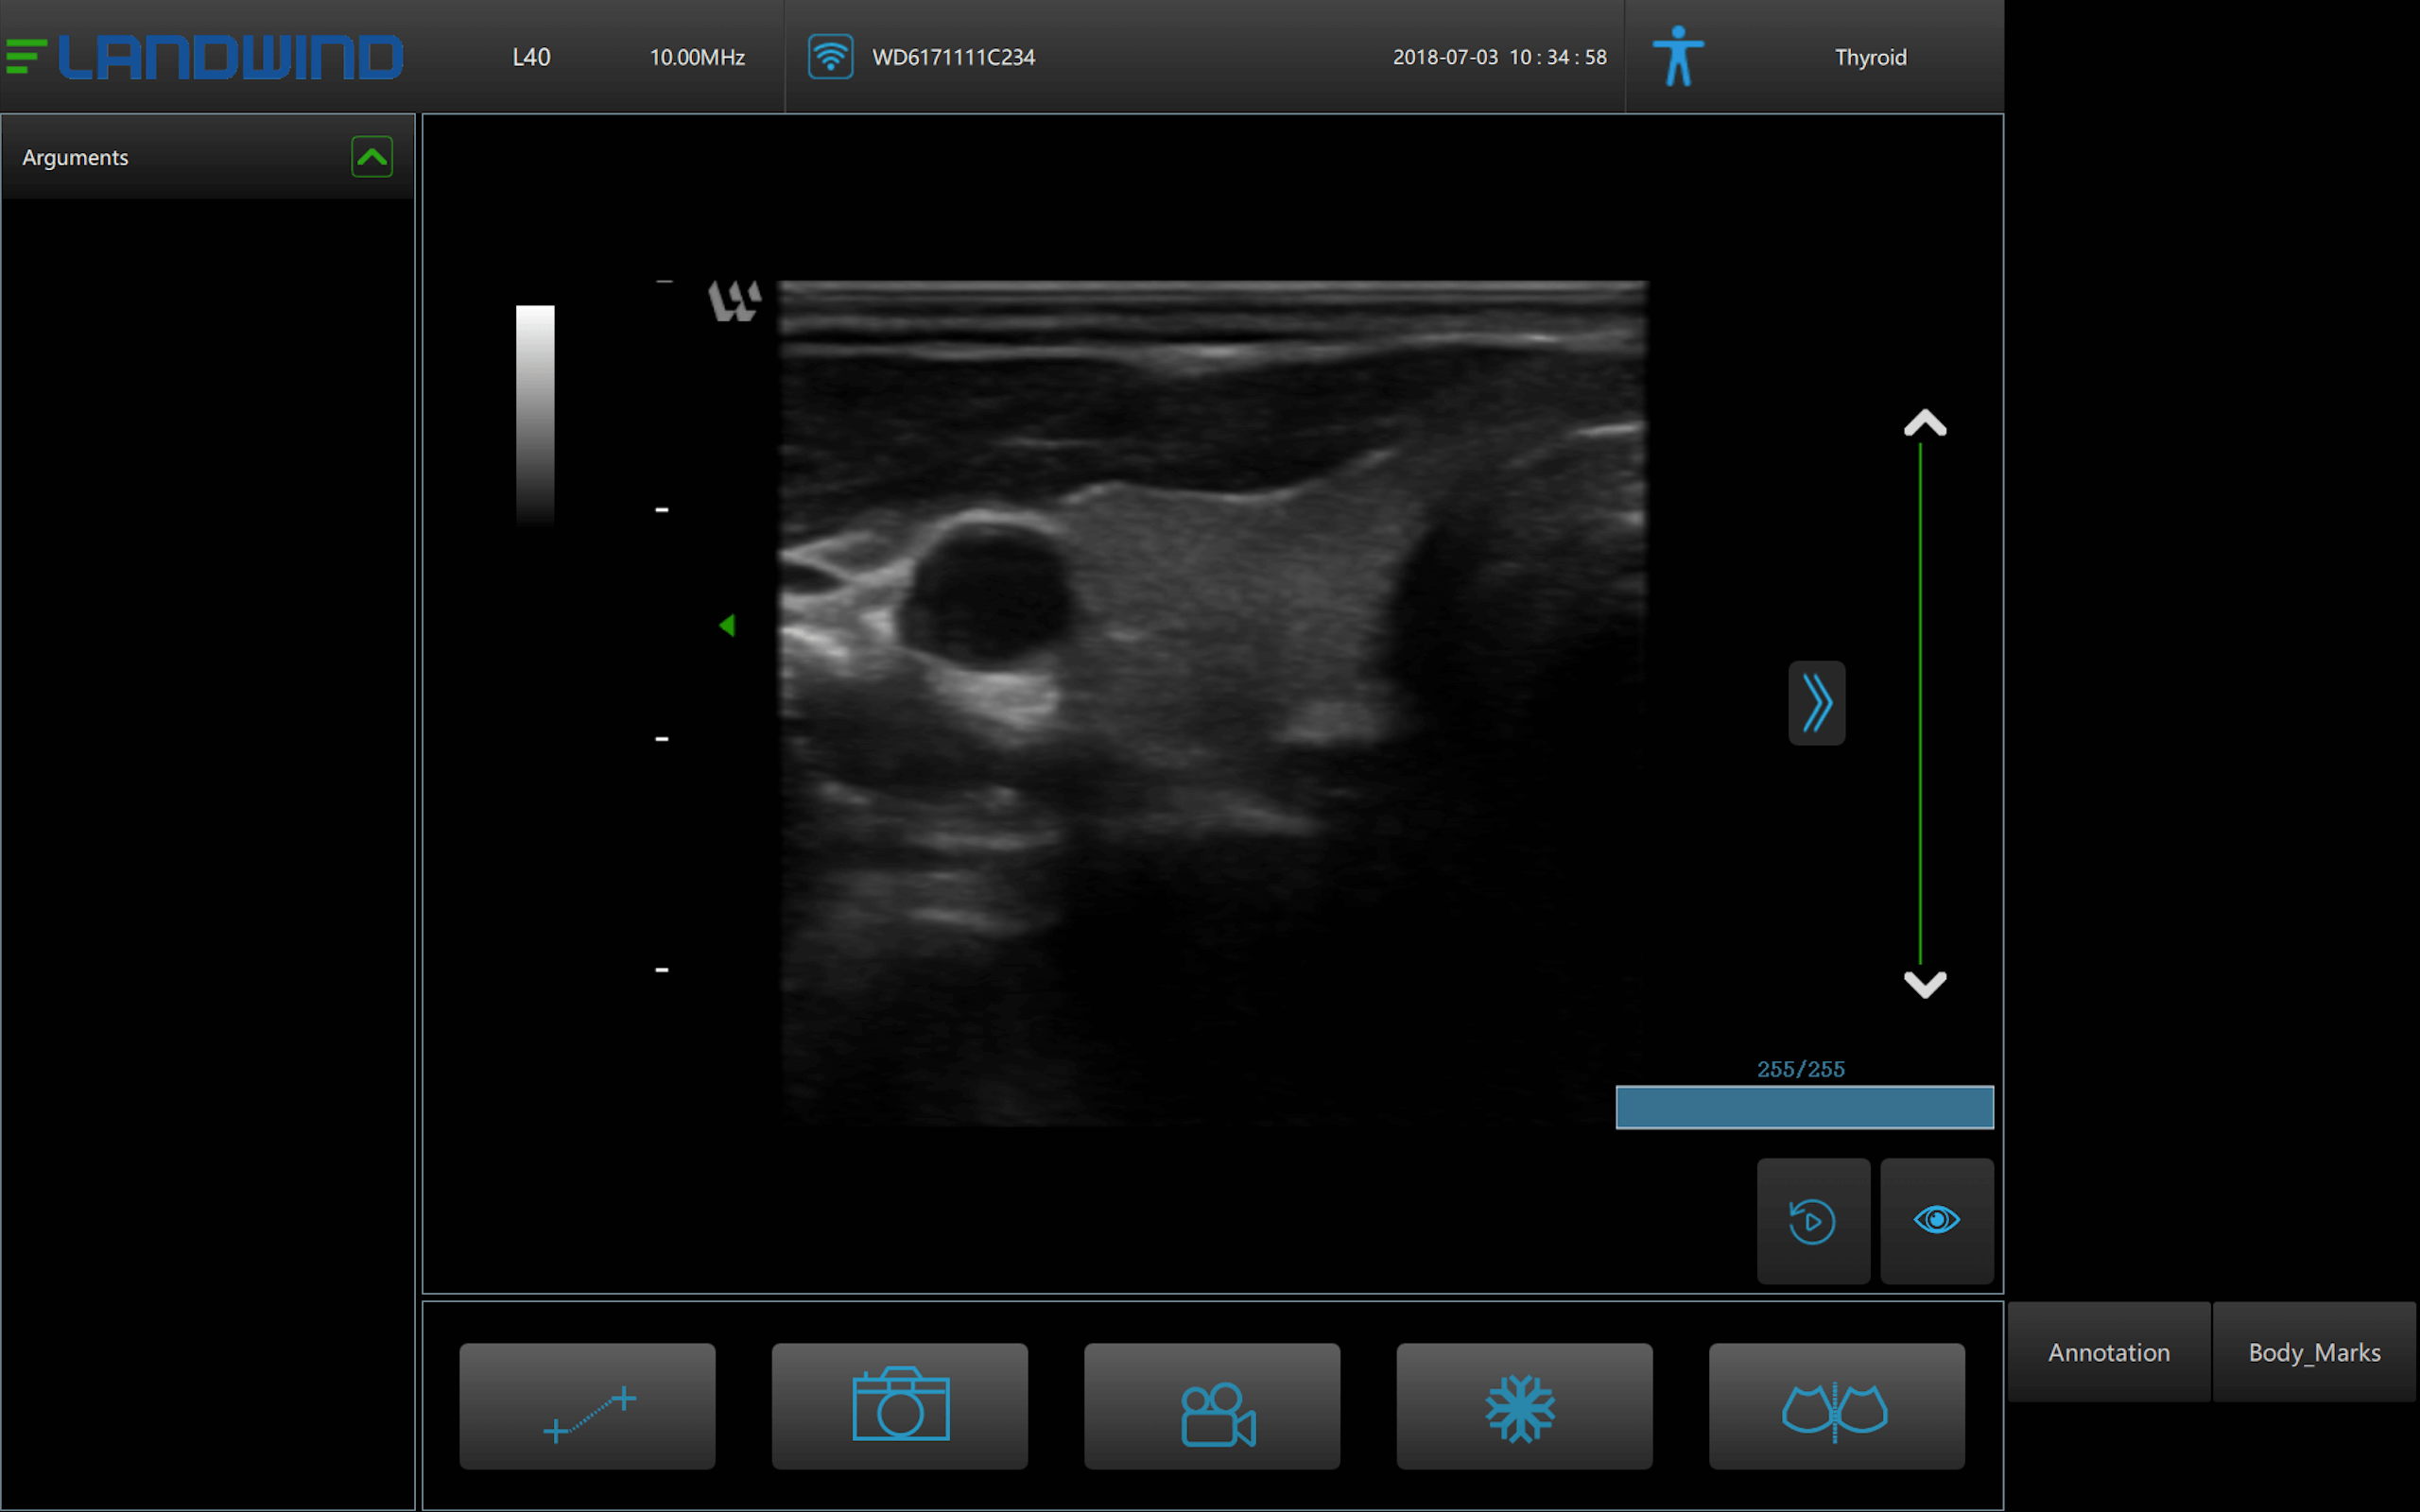Click the date and time display
Viewport: 2420px width, 1512px height.
1500,57
